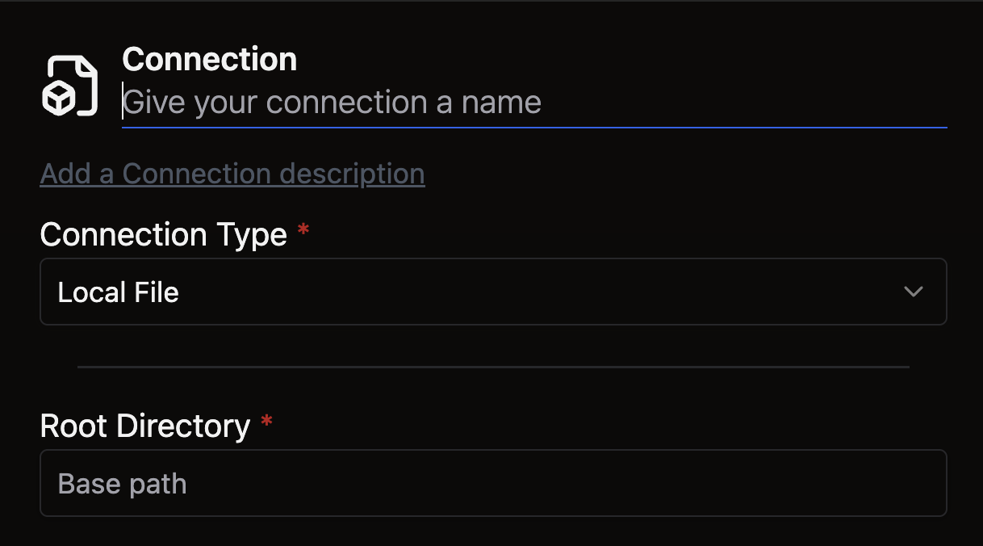The width and height of the screenshot is (983, 546).
Task: Click the Connection heading text
Action: pyautogui.click(x=210, y=59)
